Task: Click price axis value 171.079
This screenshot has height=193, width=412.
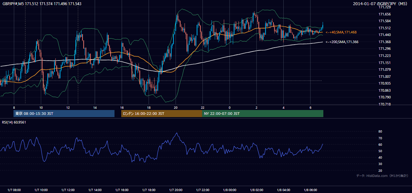Action: click(x=385, y=69)
